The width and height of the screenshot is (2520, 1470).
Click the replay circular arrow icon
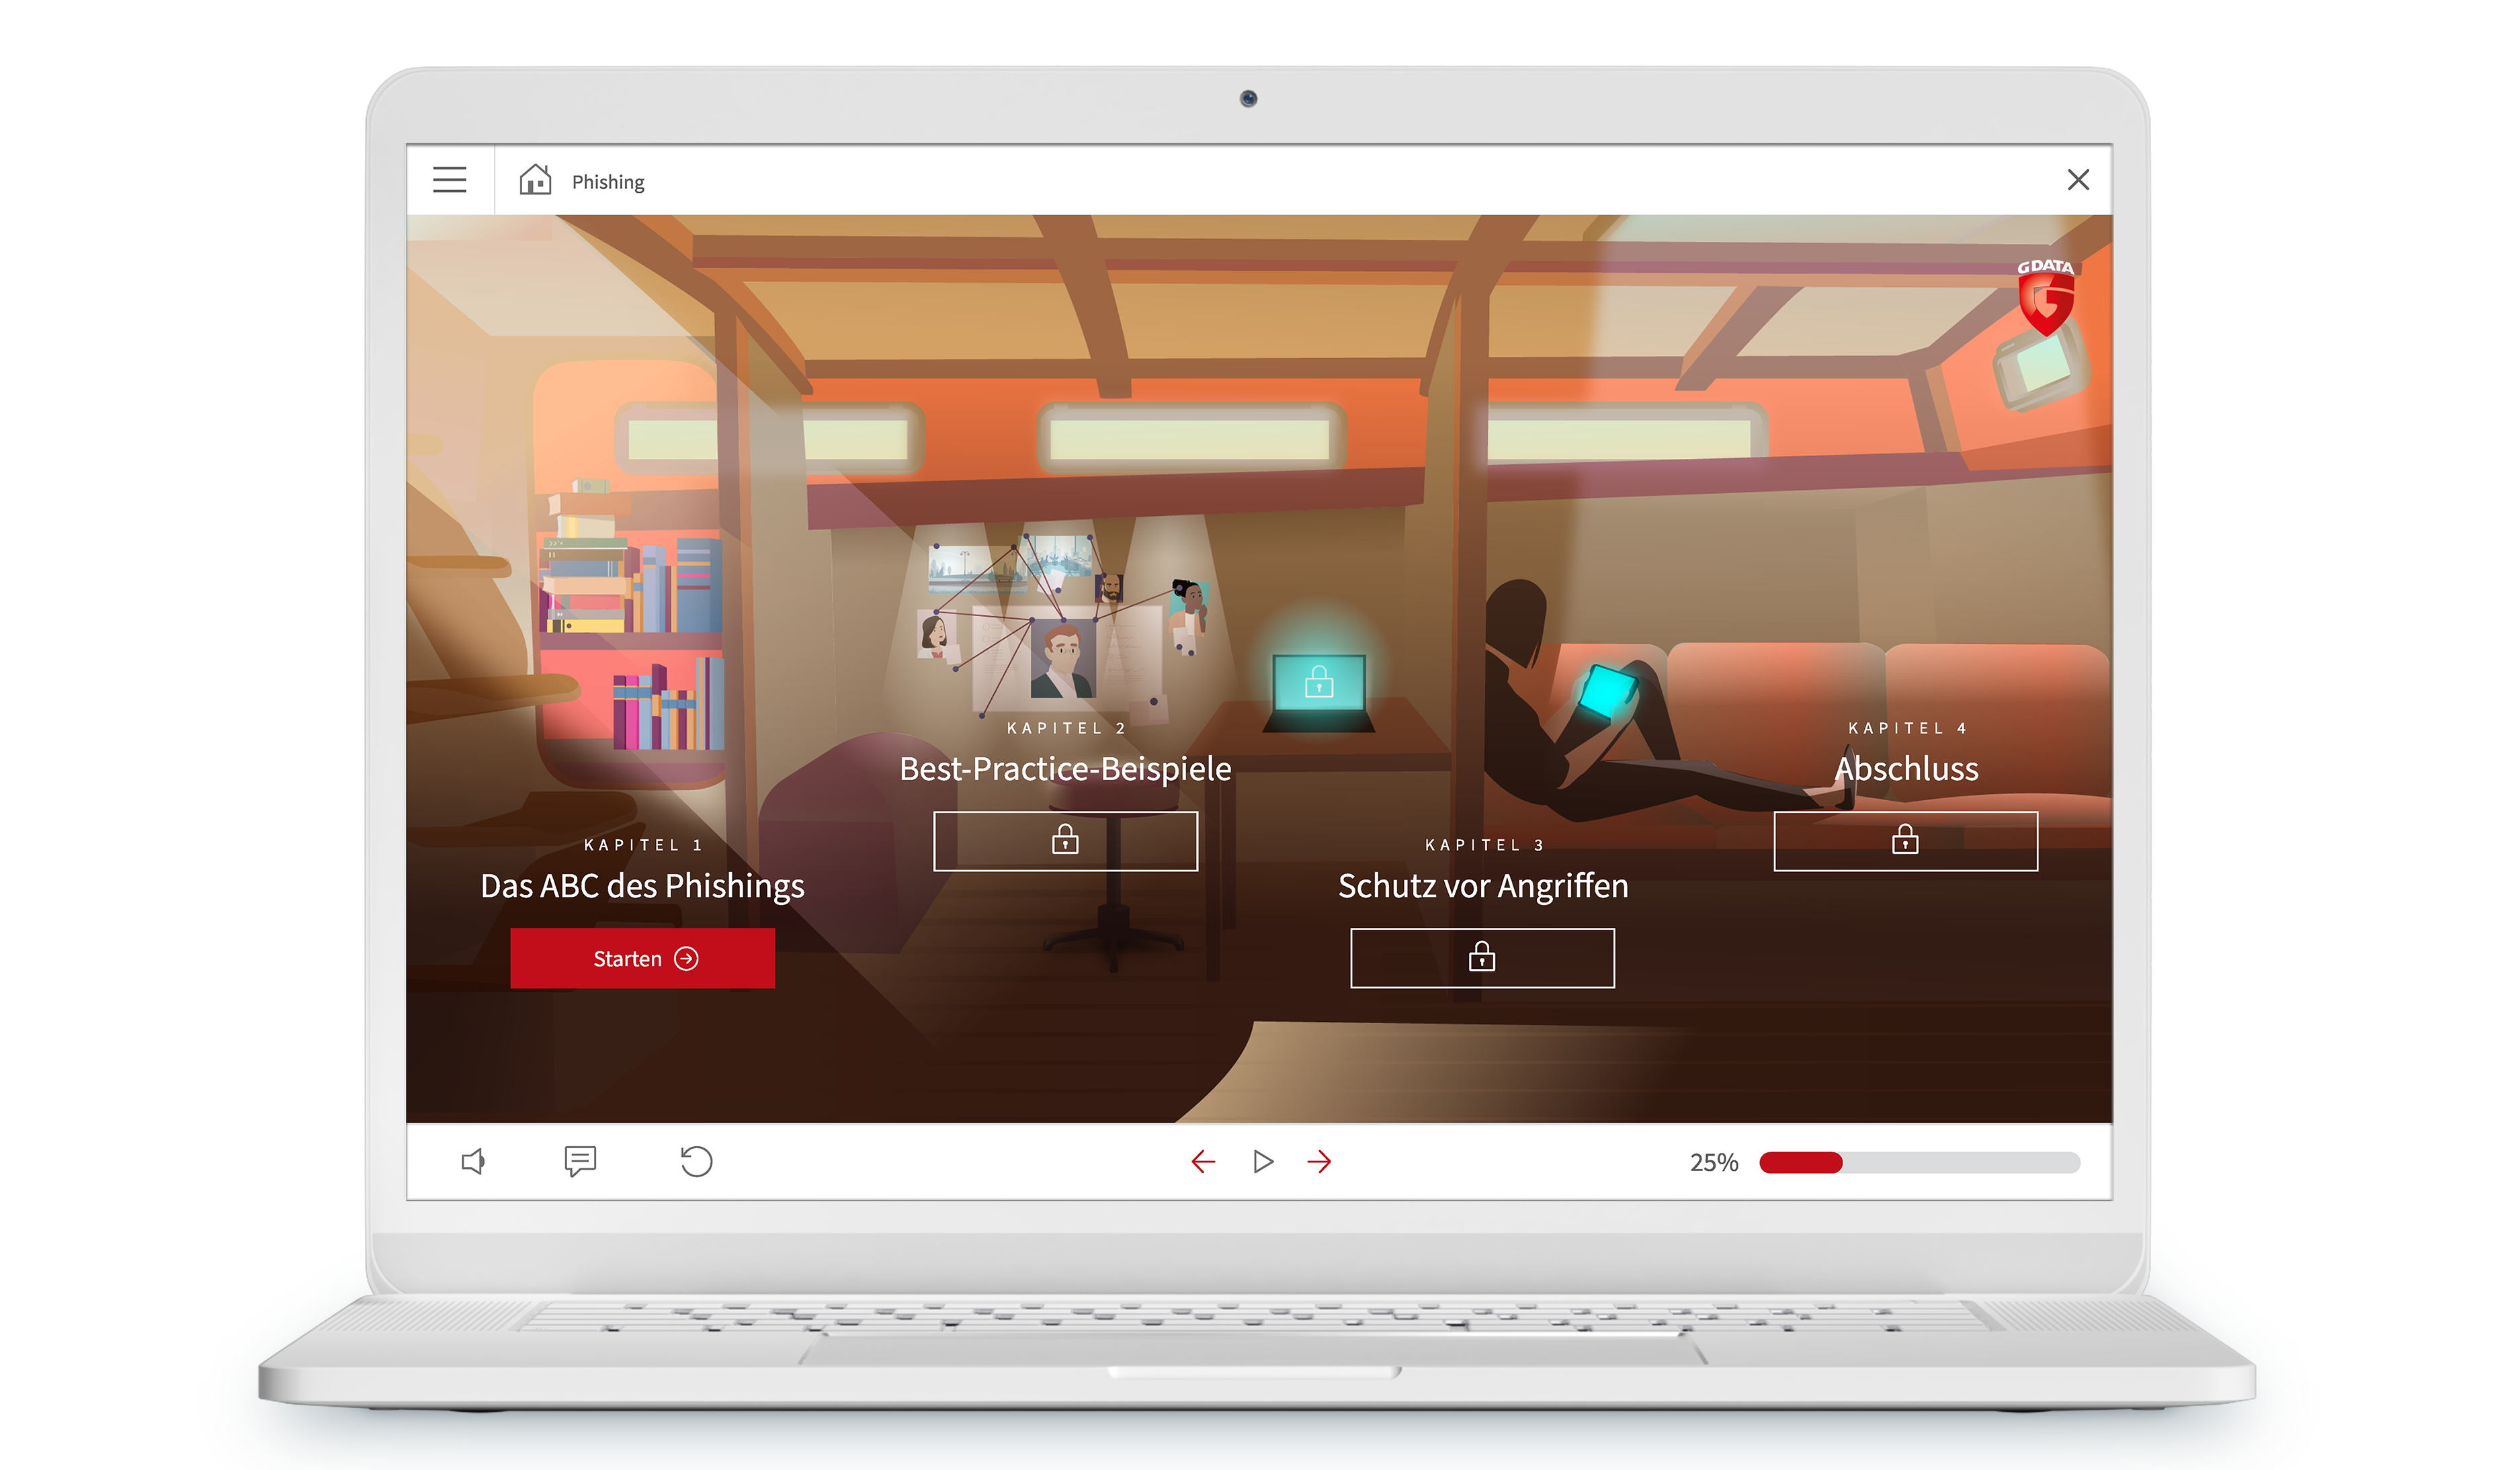(x=696, y=1161)
